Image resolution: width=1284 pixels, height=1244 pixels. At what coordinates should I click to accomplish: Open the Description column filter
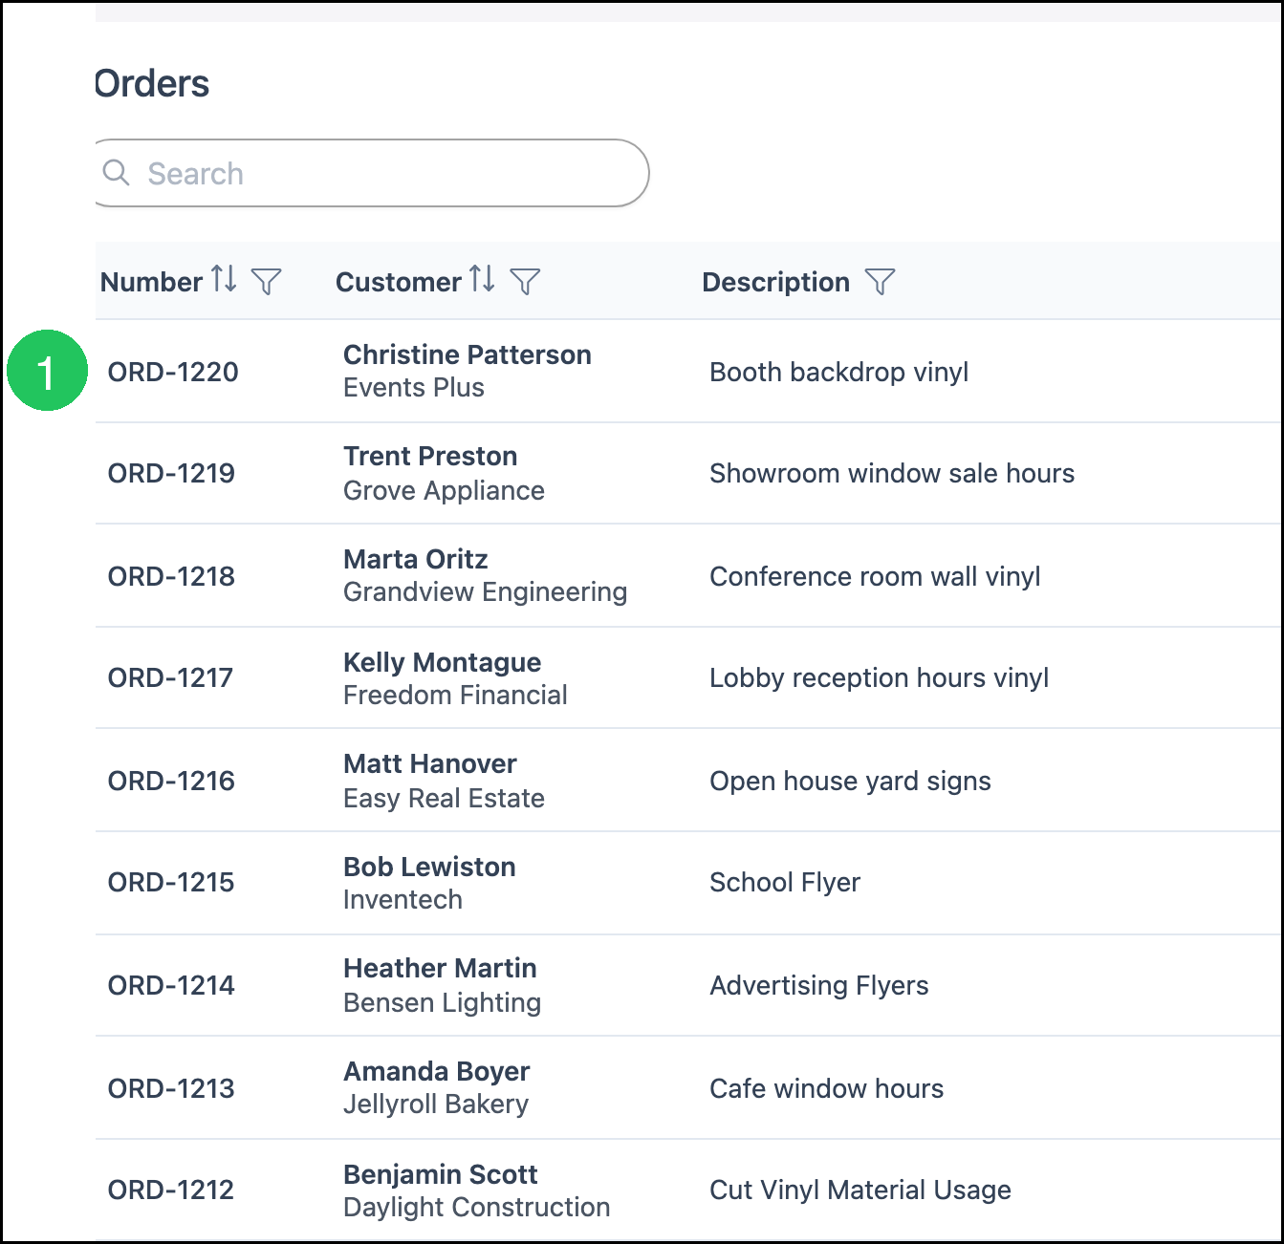880,281
